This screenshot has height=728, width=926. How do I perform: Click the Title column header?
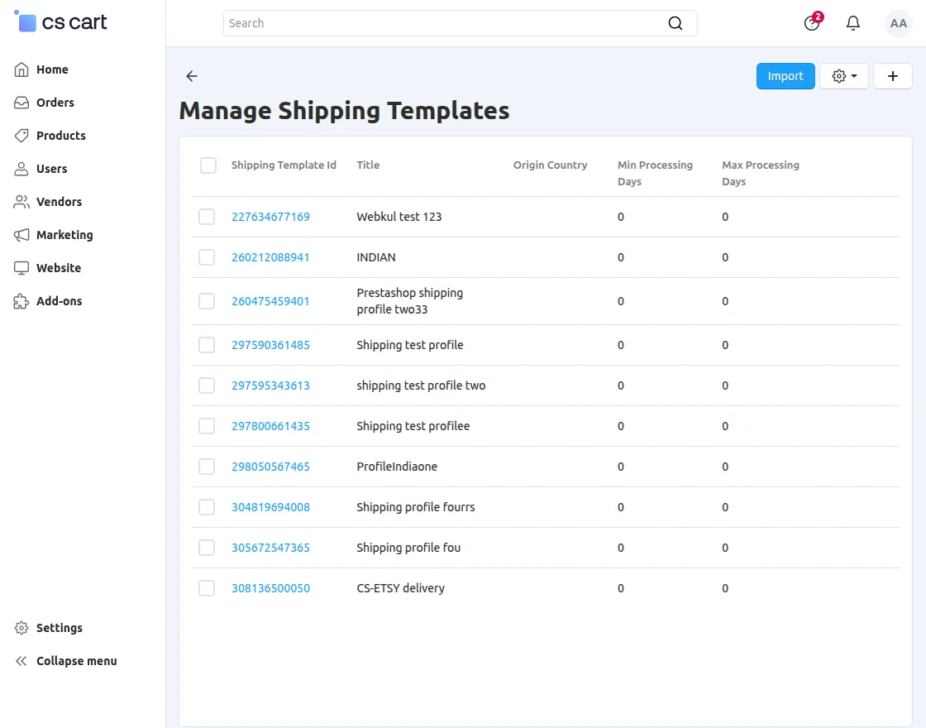(368, 165)
